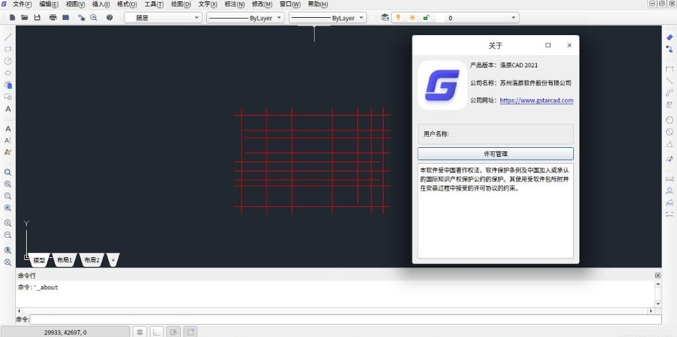Open the 编辑(E) menu
This screenshot has height=337, width=677.
point(49,4)
